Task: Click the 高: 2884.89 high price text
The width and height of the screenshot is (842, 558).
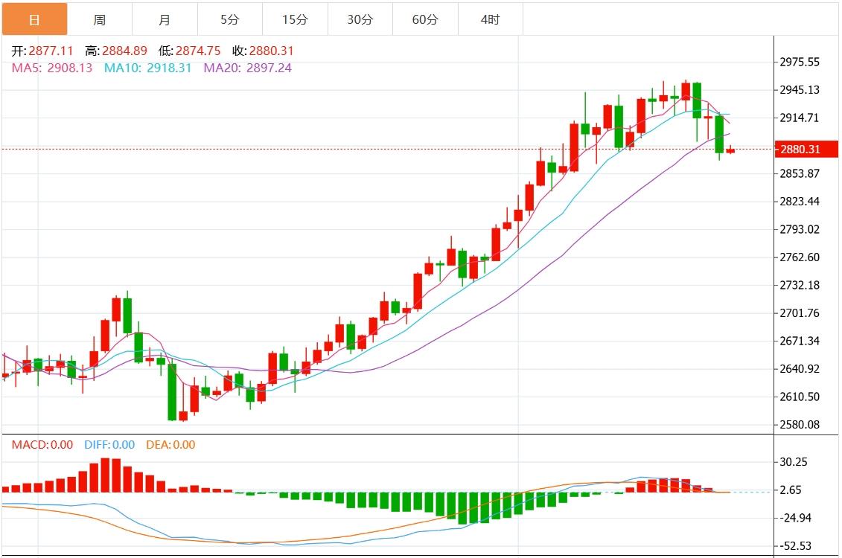Action: coord(115,51)
